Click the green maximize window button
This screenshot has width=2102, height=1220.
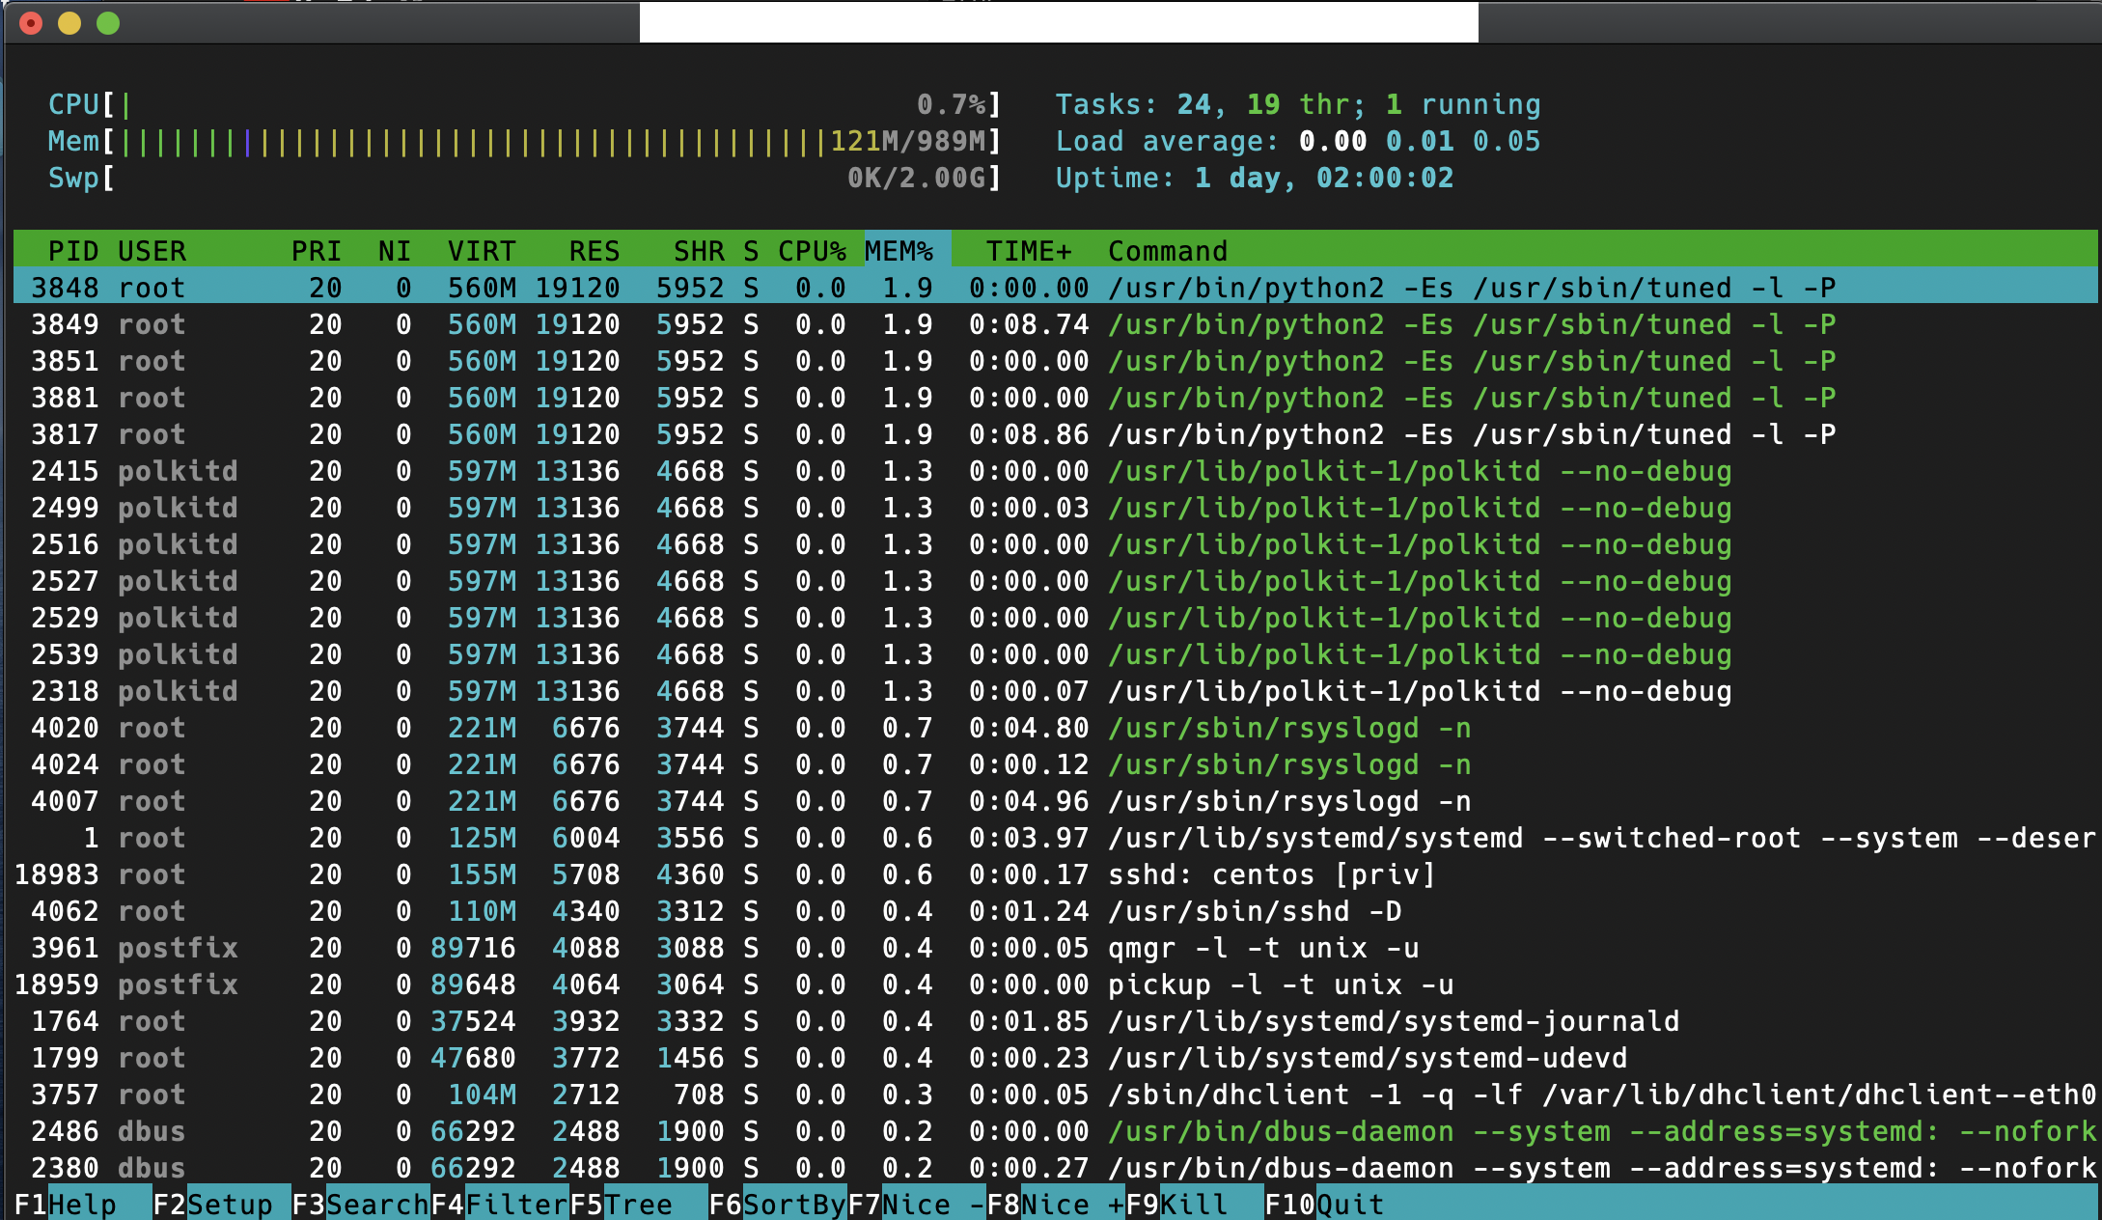pyautogui.click(x=108, y=23)
